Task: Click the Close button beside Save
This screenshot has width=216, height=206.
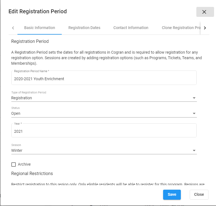Action: pos(199,194)
